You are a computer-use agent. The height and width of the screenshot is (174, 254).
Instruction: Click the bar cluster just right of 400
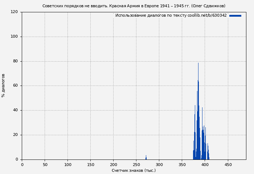208,153
